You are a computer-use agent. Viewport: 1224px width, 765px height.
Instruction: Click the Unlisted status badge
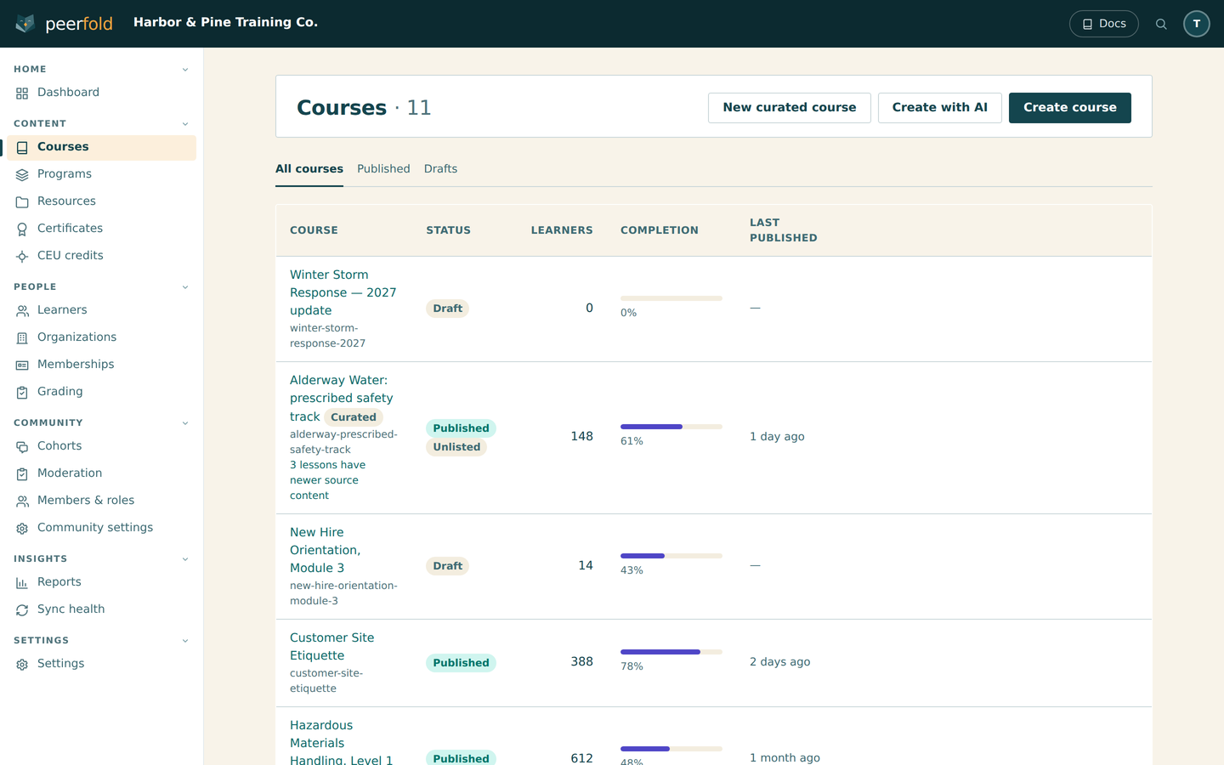[x=456, y=447]
